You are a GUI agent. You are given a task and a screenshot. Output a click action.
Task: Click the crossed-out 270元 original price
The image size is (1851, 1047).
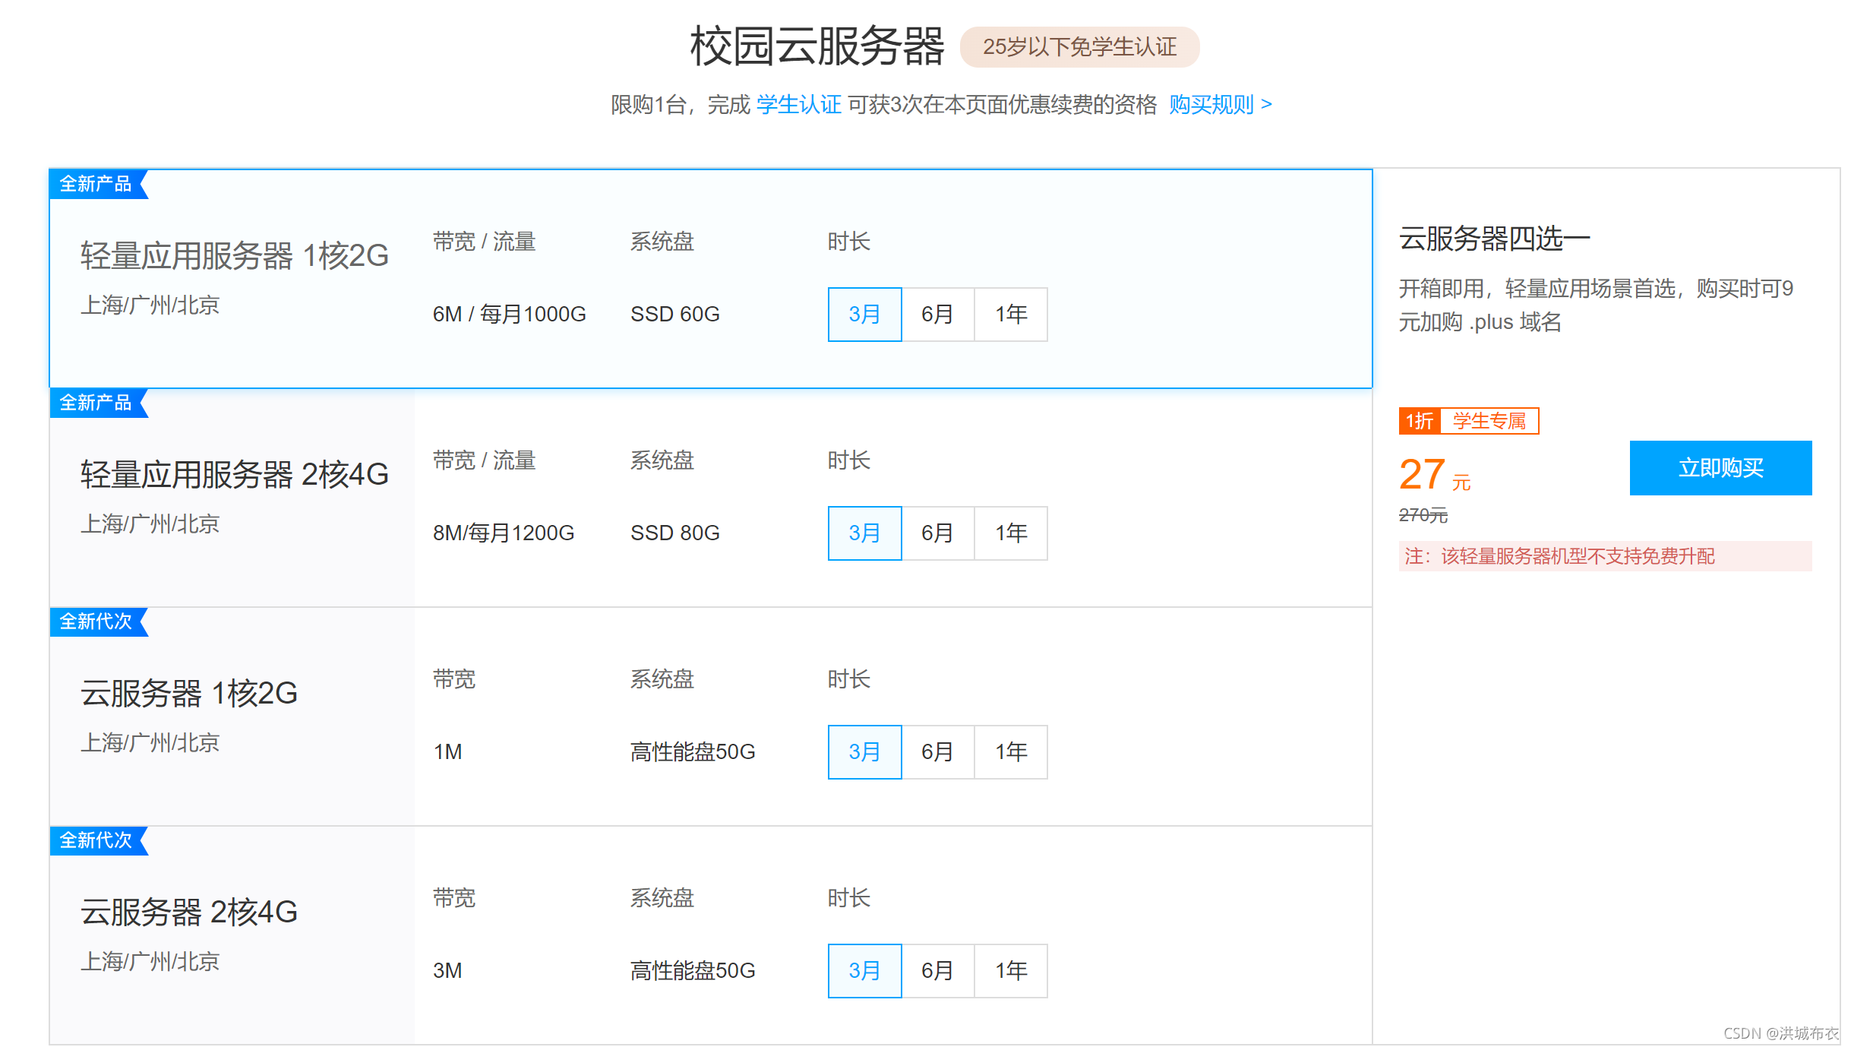pyautogui.click(x=1423, y=515)
